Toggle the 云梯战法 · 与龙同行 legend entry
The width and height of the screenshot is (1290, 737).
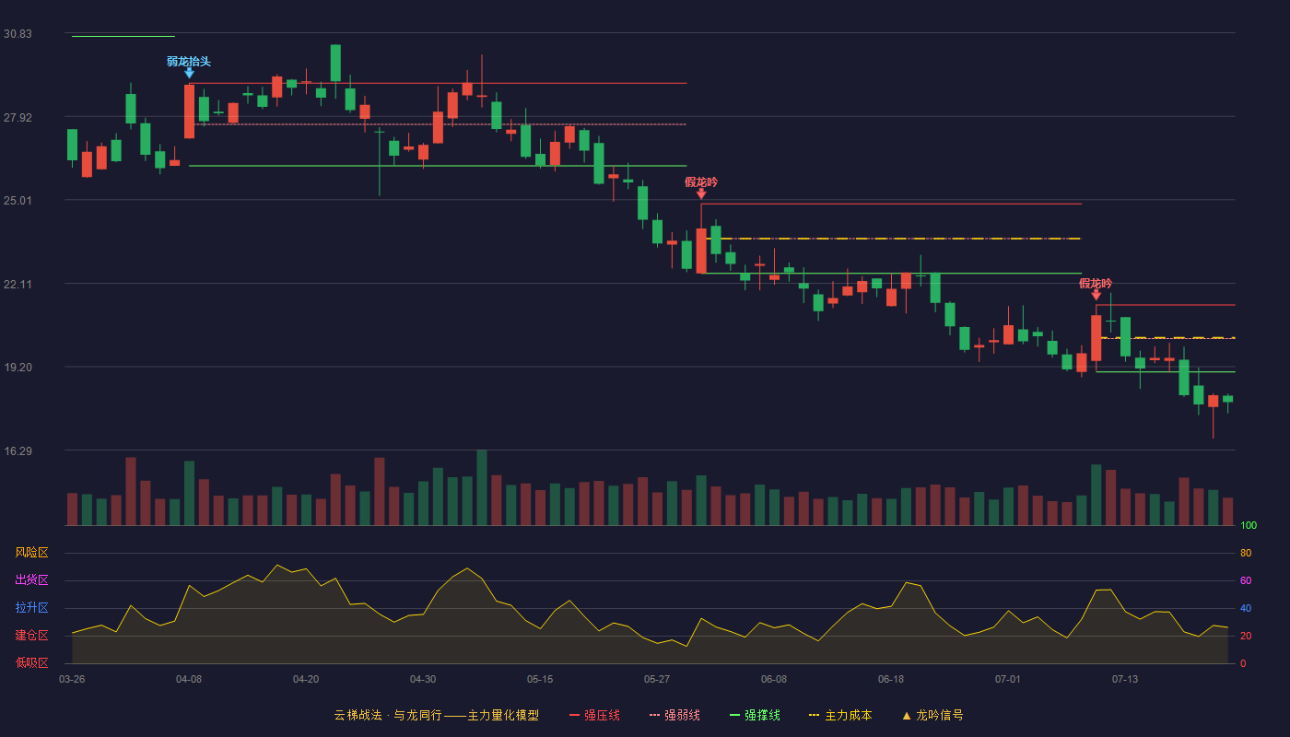click(436, 715)
